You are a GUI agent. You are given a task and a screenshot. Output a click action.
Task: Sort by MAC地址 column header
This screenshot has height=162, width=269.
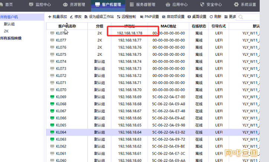click(168, 26)
